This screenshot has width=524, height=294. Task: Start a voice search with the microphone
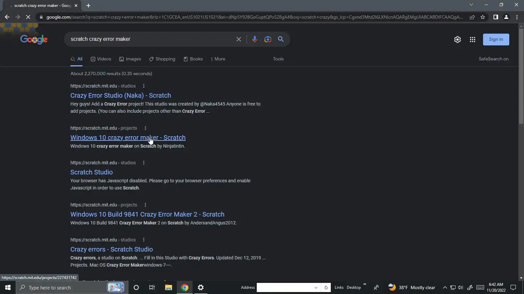(x=254, y=39)
